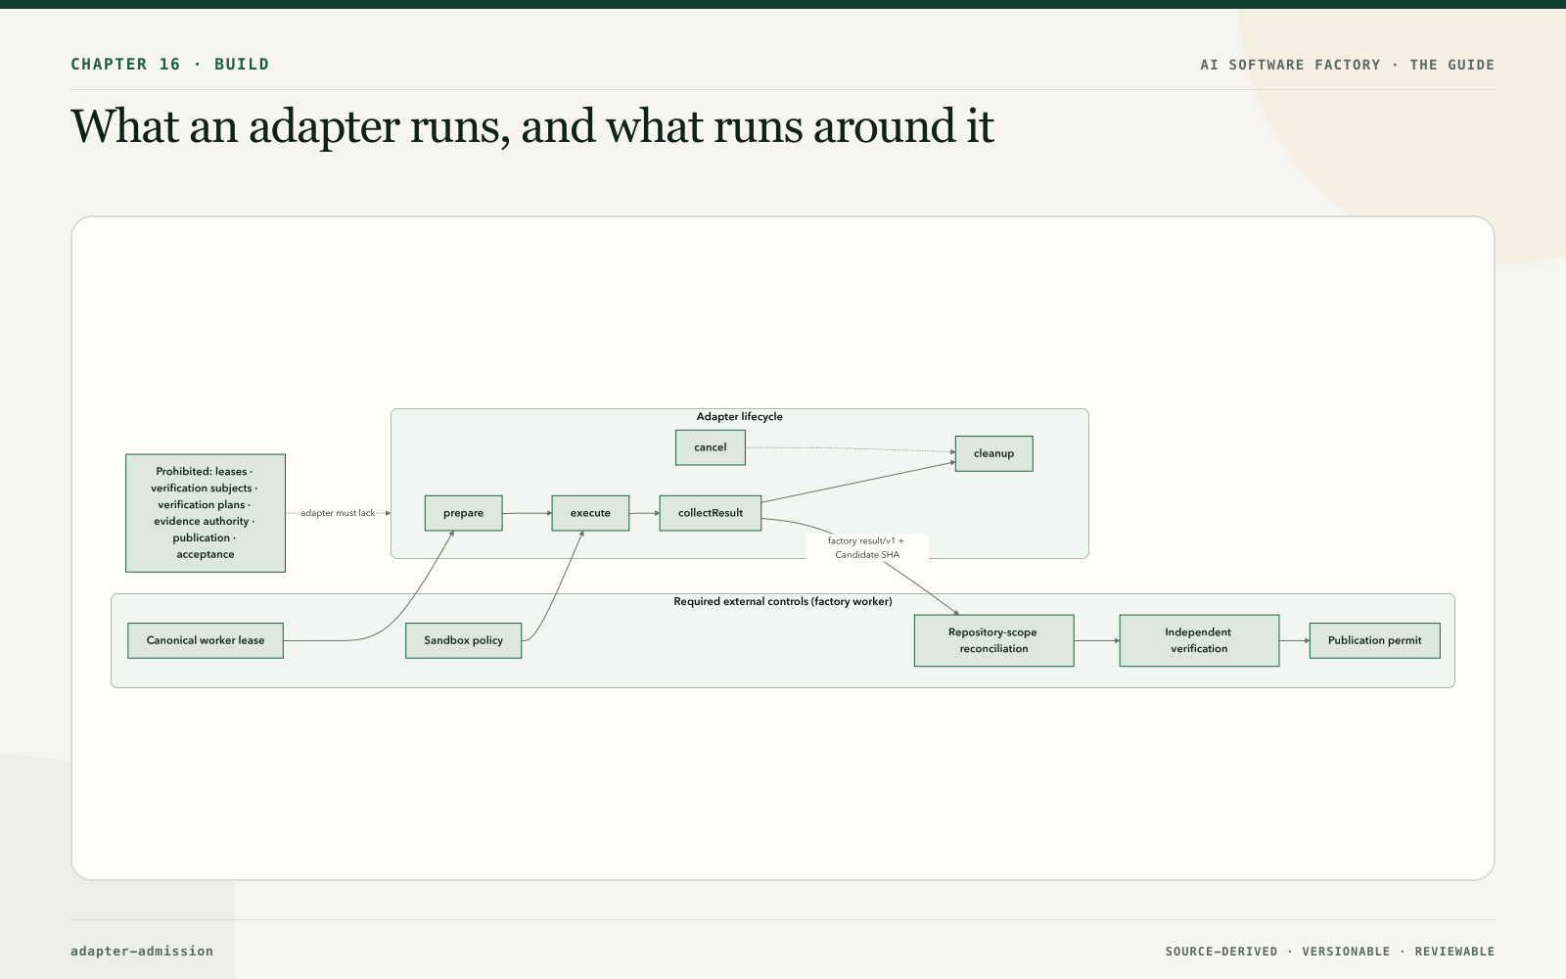Click the 'prepare' lifecycle node

[x=463, y=513]
